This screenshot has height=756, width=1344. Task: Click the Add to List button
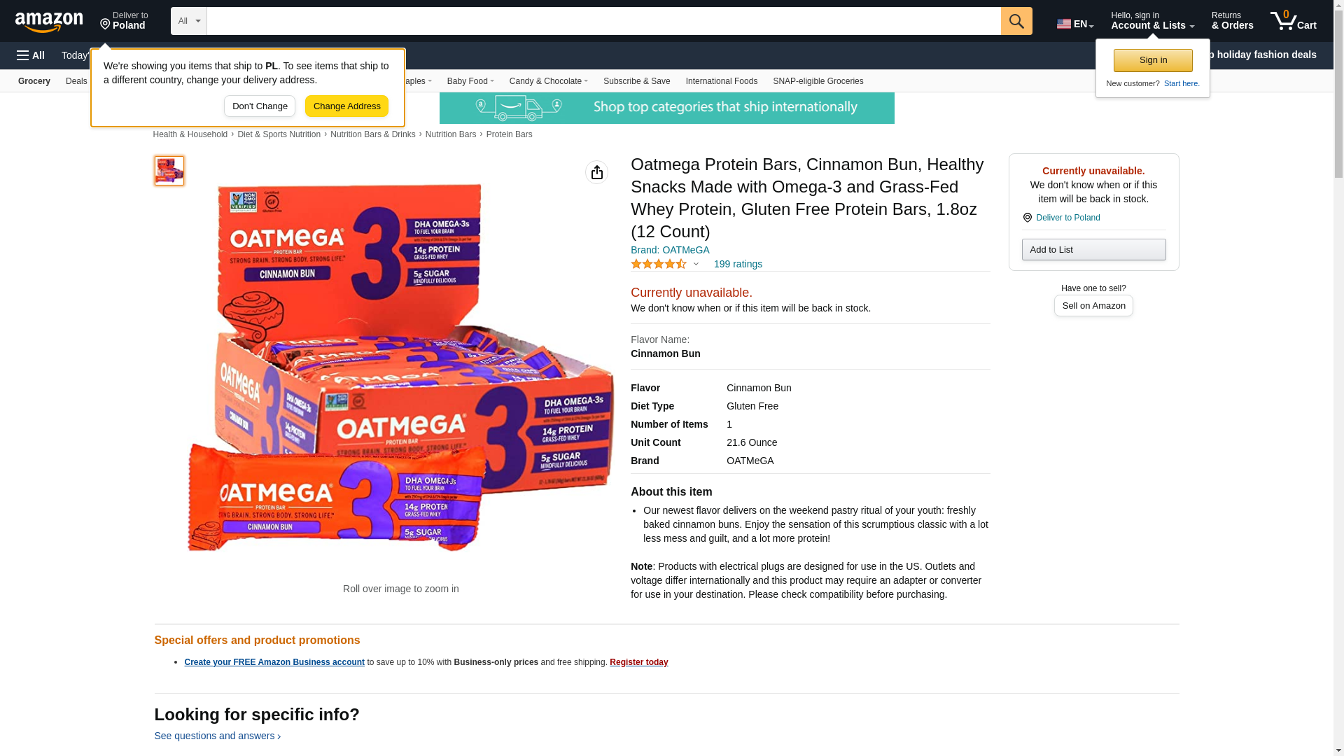pos(1093,250)
